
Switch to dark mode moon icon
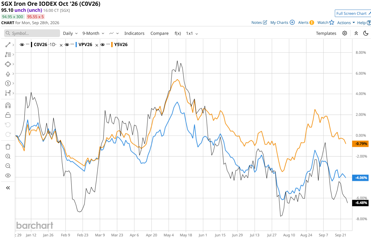[x=366, y=33]
